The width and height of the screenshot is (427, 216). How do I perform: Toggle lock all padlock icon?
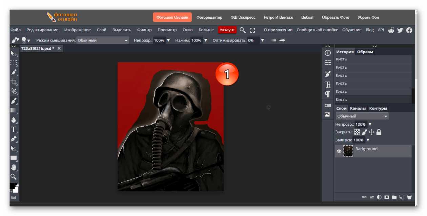pyautogui.click(x=379, y=132)
